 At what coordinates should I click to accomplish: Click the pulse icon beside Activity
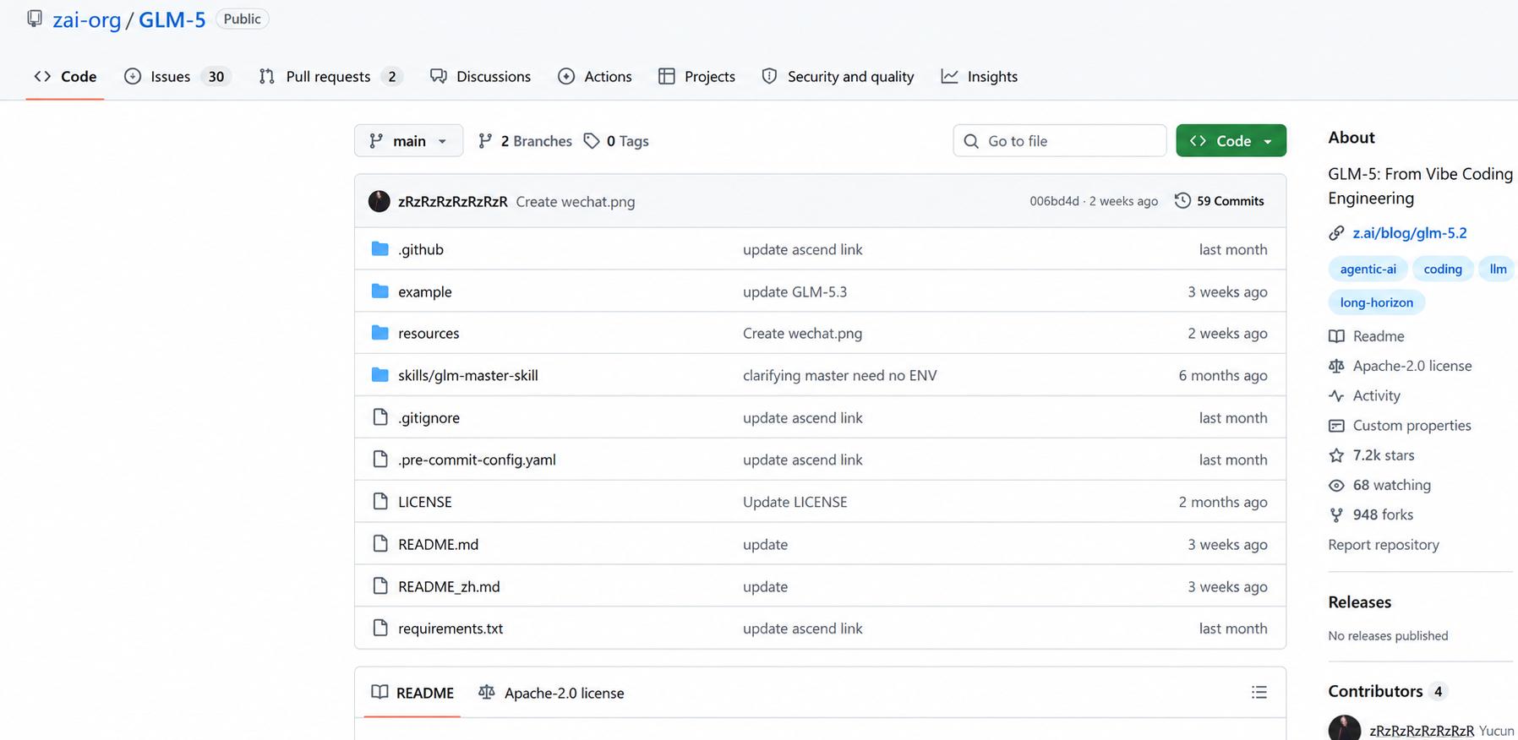click(1336, 395)
